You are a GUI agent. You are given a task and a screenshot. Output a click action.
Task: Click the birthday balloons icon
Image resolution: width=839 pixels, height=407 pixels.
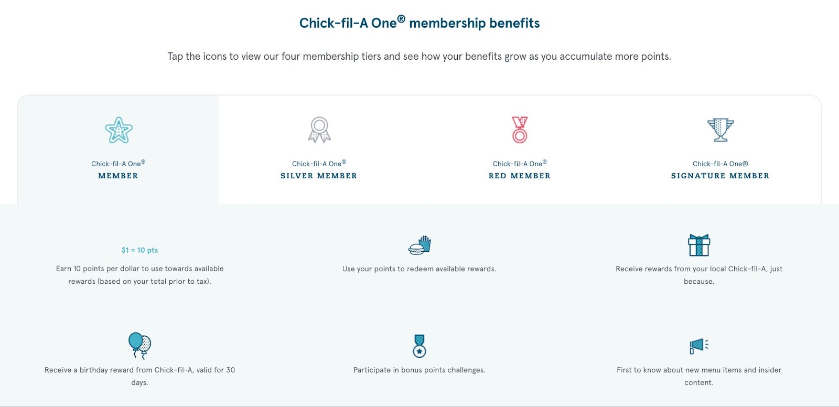[139, 345]
